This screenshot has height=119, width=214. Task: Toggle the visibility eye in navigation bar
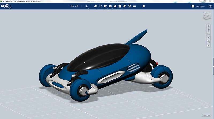pyautogui.click(x=208, y=45)
